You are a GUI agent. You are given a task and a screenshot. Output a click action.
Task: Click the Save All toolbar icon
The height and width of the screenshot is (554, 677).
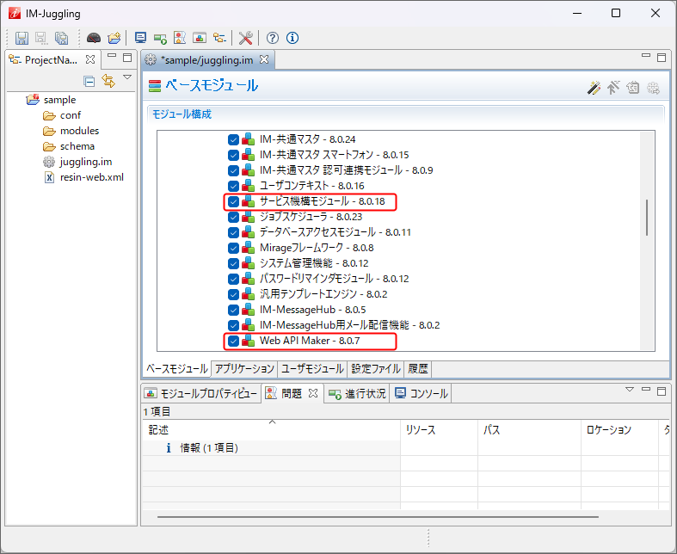point(61,38)
